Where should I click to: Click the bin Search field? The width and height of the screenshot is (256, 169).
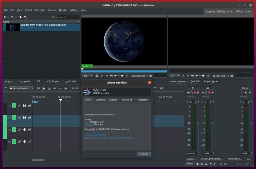[x=68, y=17]
